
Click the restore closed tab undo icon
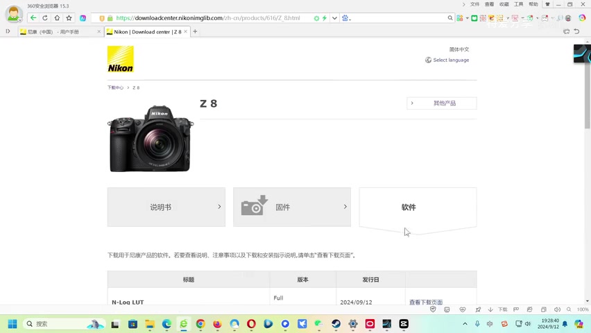(x=576, y=32)
